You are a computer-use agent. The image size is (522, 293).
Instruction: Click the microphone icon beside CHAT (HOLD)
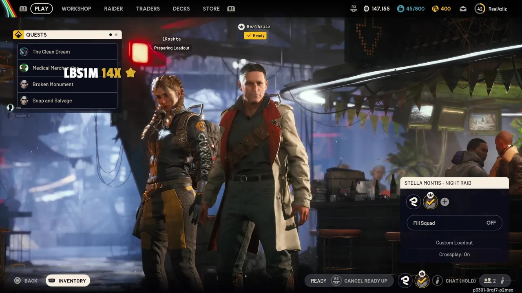[437, 281]
